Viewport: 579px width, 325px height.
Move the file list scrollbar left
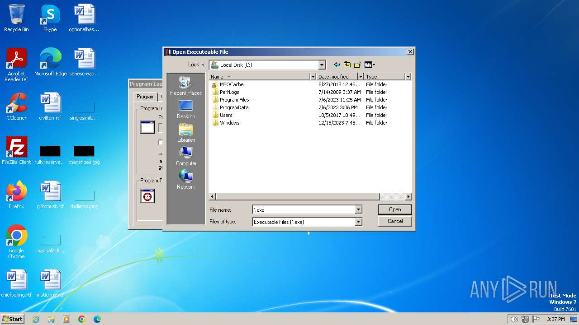[212, 197]
